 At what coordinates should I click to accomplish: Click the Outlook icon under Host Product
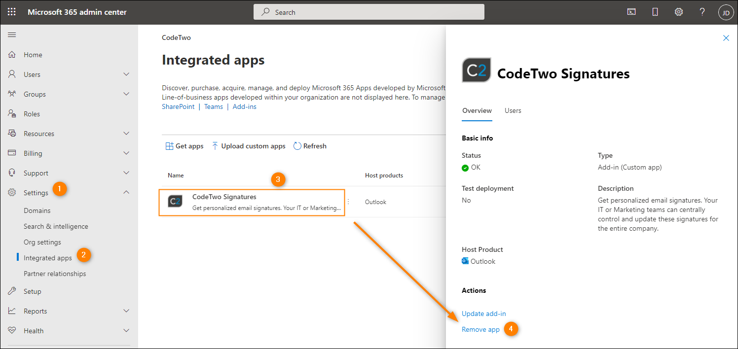465,261
